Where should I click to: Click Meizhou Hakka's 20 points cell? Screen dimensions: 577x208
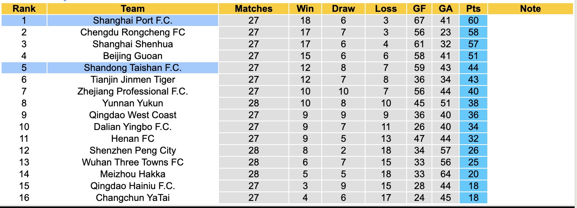473,174
